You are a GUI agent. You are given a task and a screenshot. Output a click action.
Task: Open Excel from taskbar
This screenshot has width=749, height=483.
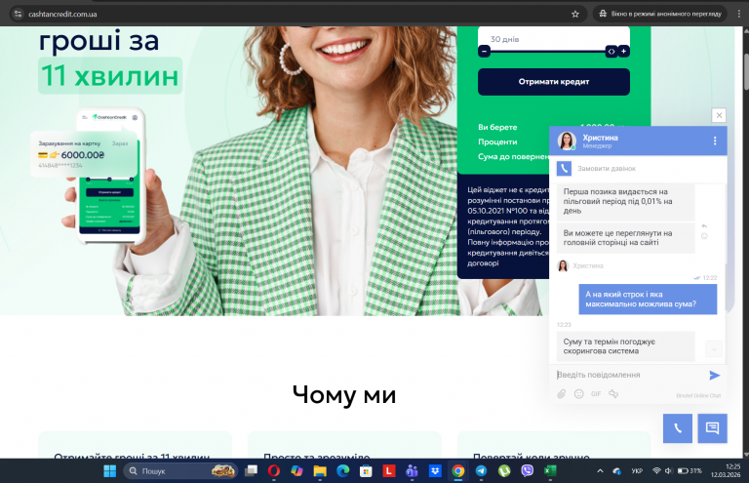pos(550,471)
